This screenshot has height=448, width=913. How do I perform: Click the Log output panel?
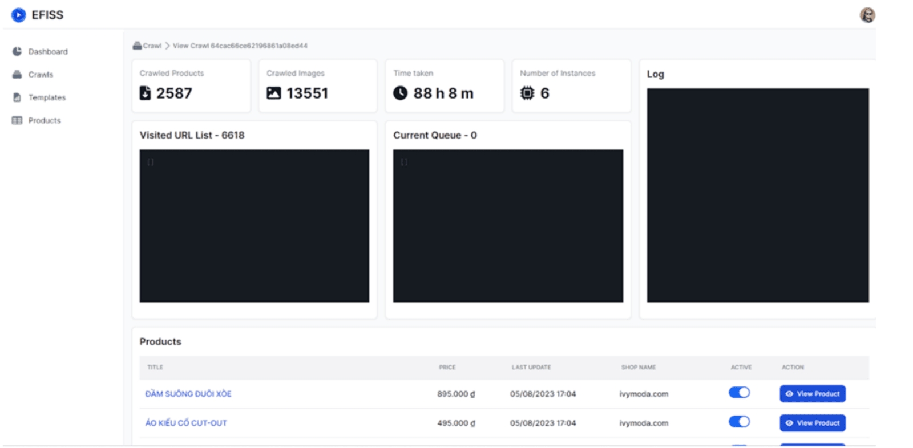(758, 195)
